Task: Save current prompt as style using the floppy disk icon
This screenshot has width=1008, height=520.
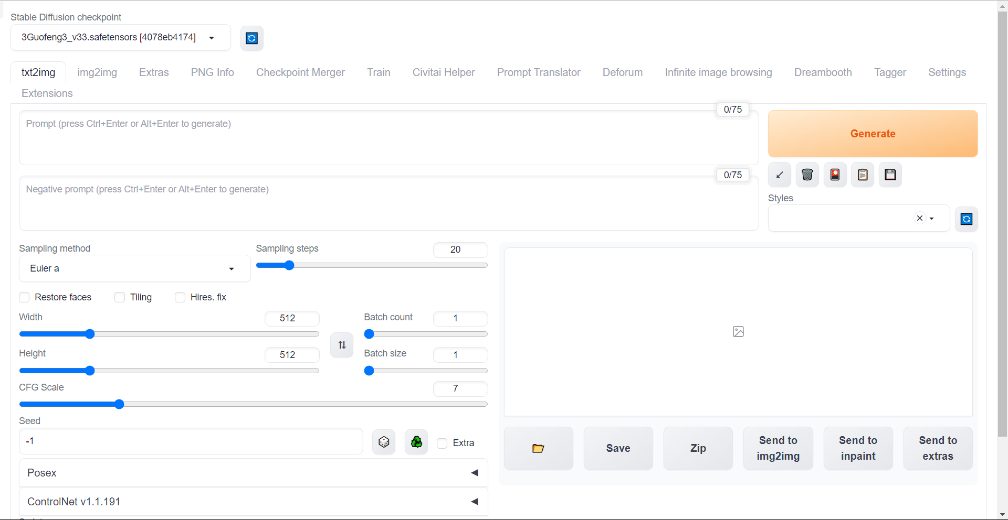Action: click(x=890, y=175)
